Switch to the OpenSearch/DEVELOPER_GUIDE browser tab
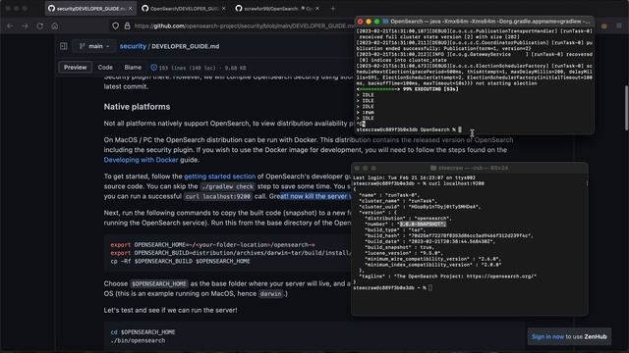Image resolution: width=629 pixels, height=353 pixels. [184, 9]
